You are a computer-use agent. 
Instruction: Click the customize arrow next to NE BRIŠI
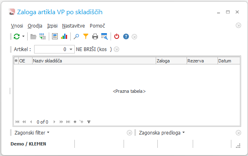tap(117, 49)
